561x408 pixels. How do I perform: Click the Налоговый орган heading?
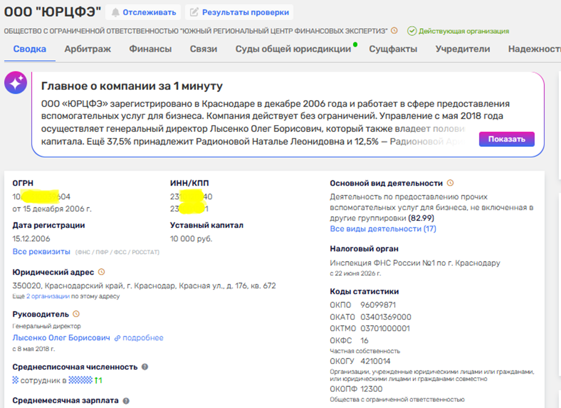click(364, 249)
